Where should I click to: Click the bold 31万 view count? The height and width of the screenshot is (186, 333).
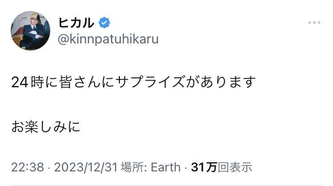point(204,167)
